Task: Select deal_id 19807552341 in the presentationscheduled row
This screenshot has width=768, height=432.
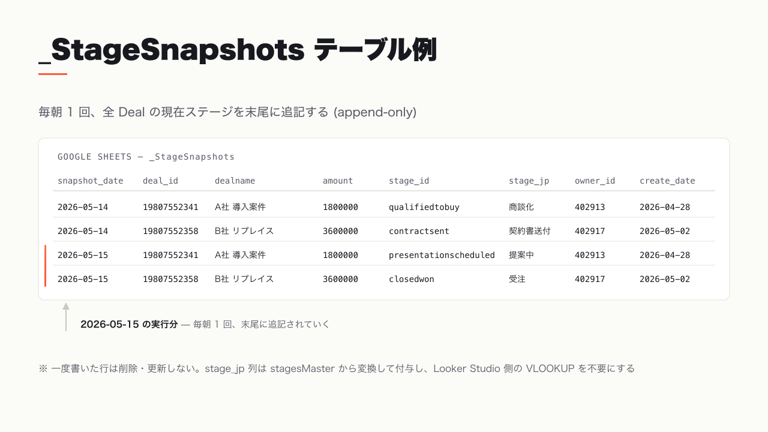Action: 170,255
